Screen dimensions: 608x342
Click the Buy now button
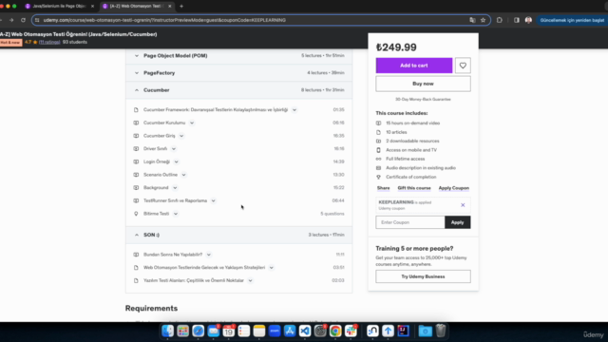423,84
